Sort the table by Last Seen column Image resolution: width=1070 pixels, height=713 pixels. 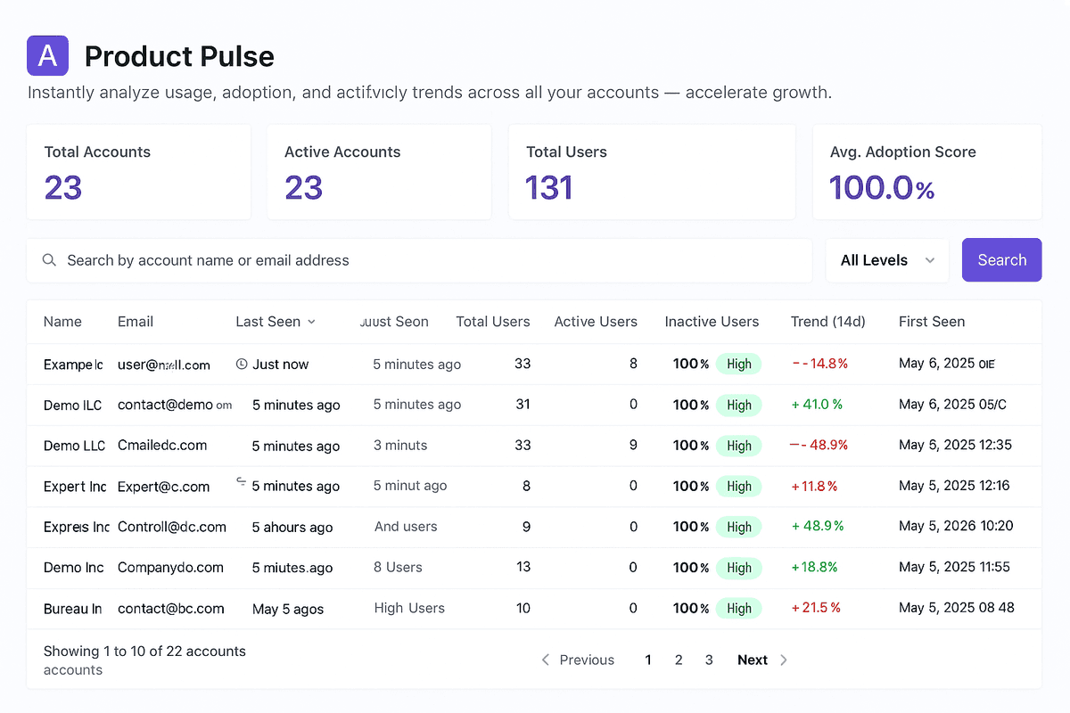point(269,322)
